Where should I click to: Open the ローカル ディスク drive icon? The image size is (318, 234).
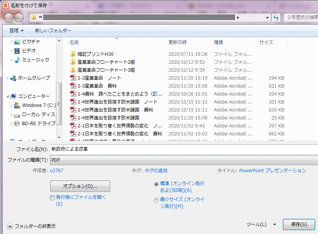pos(17,115)
